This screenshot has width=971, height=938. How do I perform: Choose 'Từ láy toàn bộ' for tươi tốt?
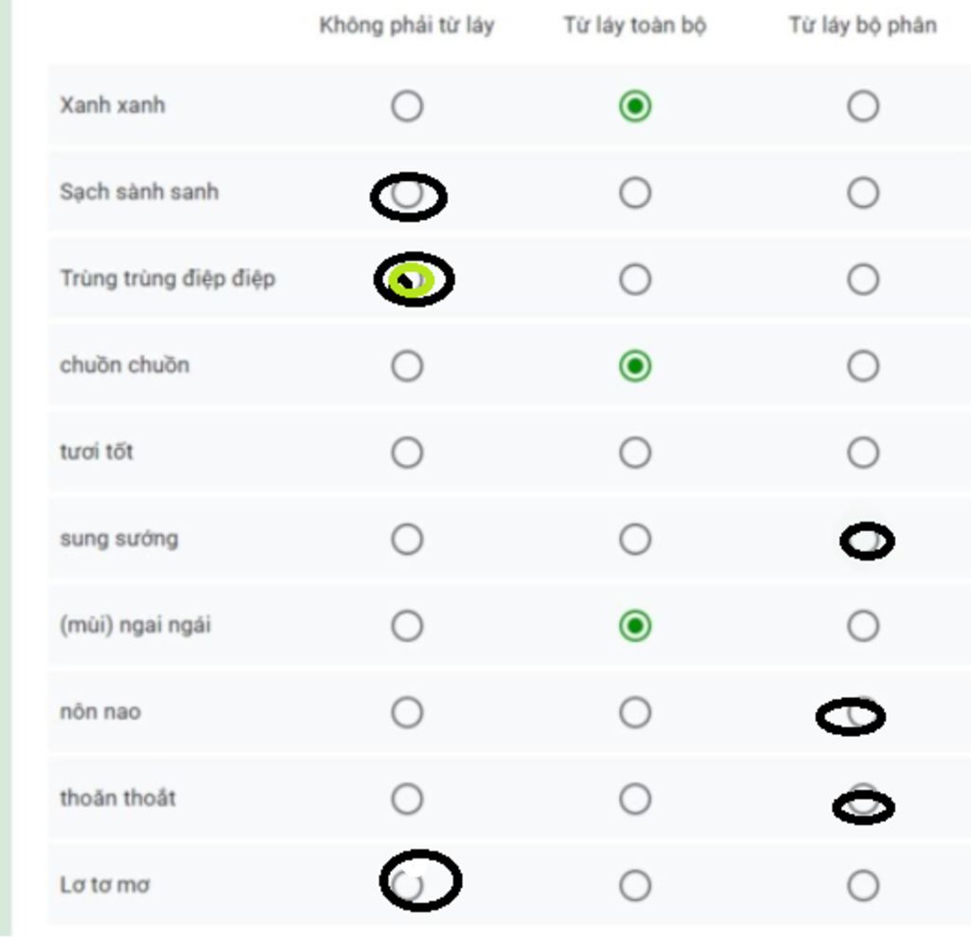pos(634,452)
